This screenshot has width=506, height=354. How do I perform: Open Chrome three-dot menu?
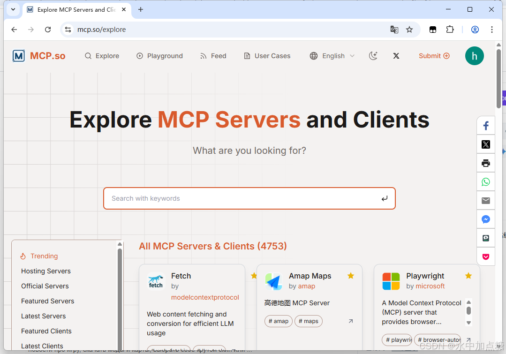(492, 30)
